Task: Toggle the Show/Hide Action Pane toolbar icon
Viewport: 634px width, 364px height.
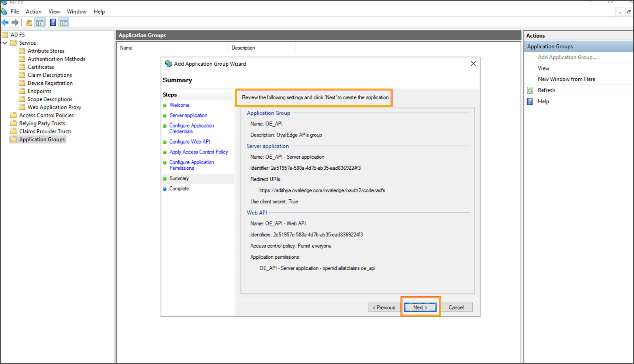Action: [64, 23]
